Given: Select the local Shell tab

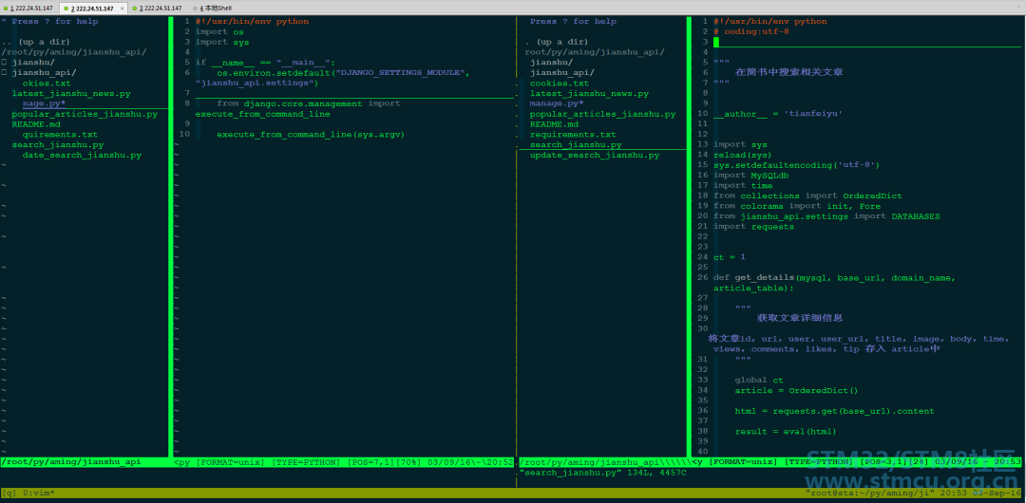Looking at the screenshot, I should 216,8.
